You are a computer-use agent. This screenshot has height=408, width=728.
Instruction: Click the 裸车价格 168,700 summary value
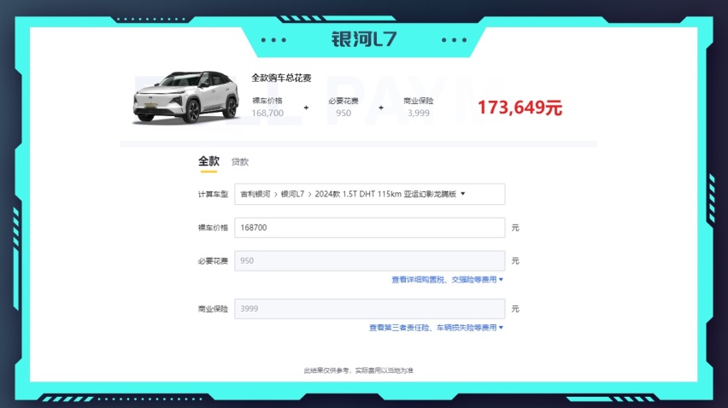(x=267, y=114)
